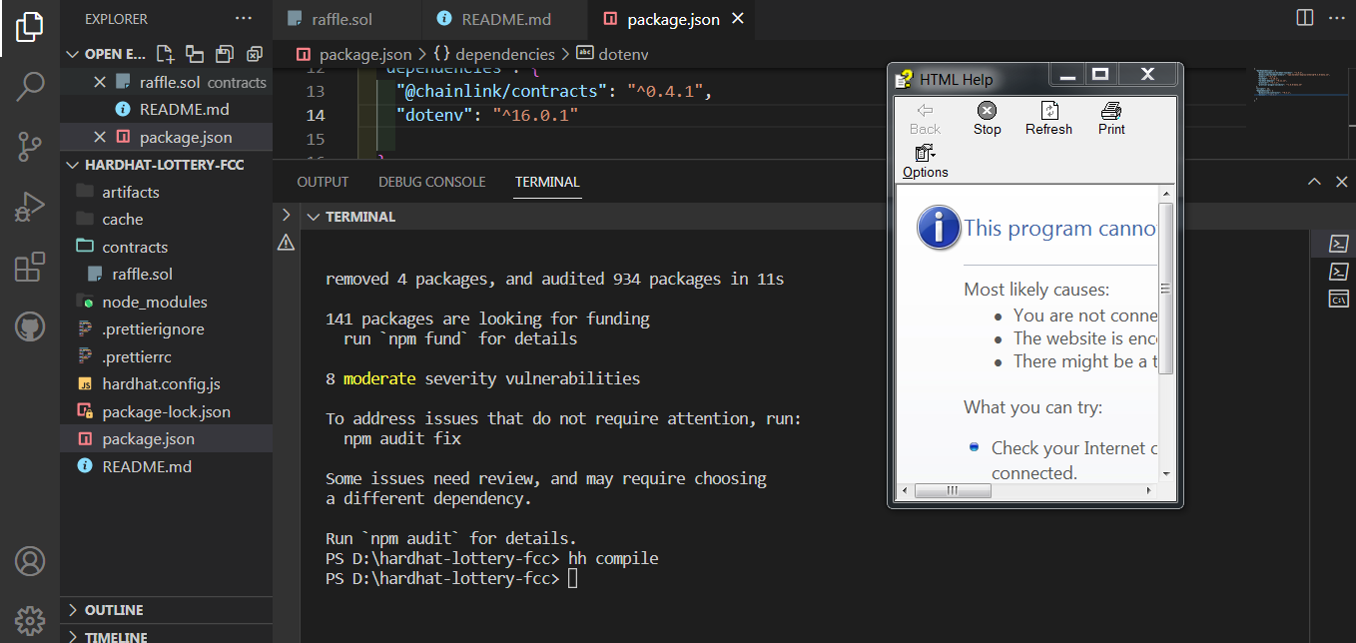This screenshot has width=1356, height=643.
Task: Collapse the Open Editors section
Action: pos(71,54)
